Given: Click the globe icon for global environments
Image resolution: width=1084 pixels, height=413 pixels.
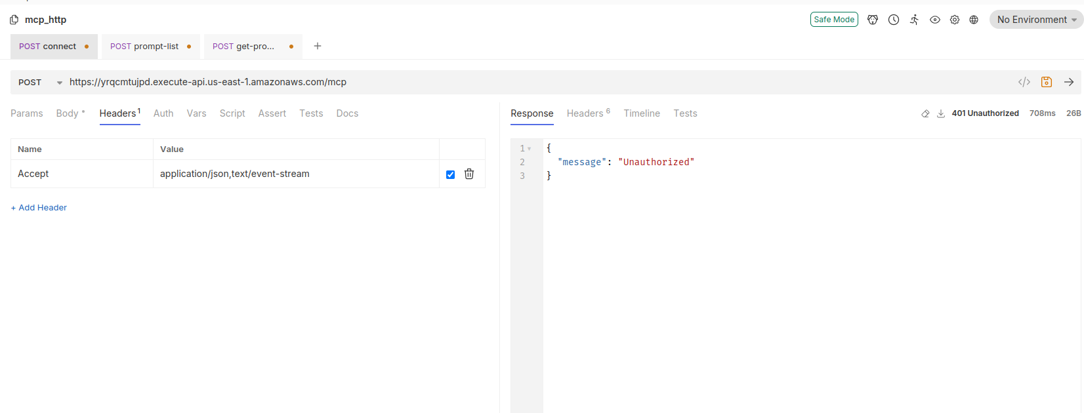Looking at the screenshot, I should 974,20.
